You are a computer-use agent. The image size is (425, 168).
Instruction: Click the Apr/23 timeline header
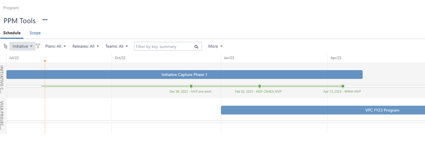336,58
